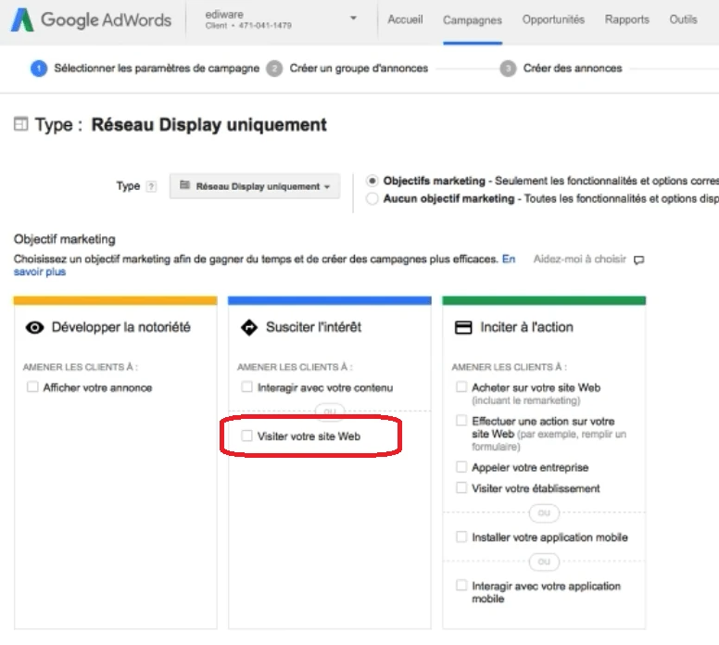The height and width of the screenshot is (645, 719).
Task: Click step 2 circle Créer un groupe d'annonces
Action: pyautogui.click(x=274, y=69)
